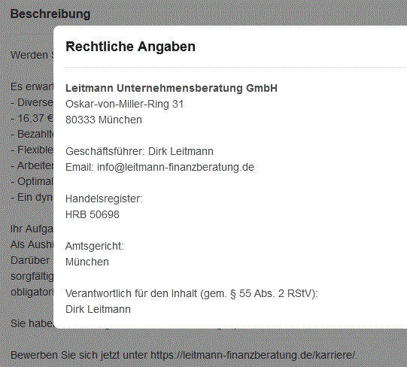Click the 'Beschreibung' heading in background page

point(50,14)
